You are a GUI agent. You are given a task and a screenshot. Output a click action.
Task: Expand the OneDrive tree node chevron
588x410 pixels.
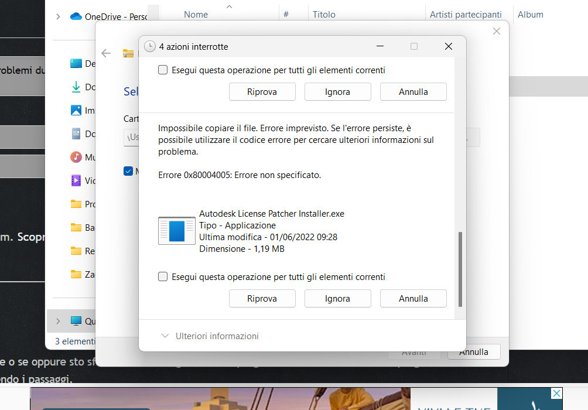coord(58,16)
